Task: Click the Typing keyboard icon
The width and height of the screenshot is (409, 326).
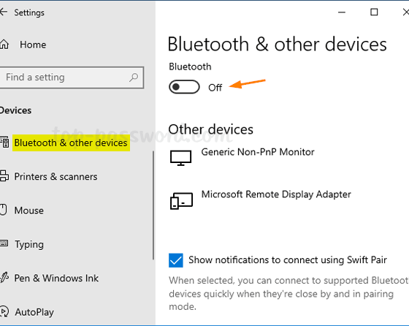Action: pos(4,243)
